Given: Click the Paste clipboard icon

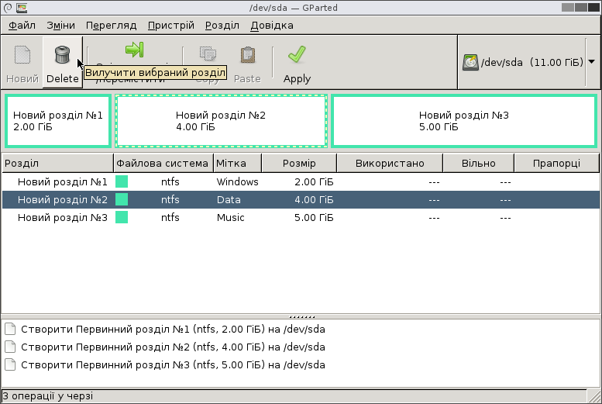Looking at the screenshot, I should pyautogui.click(x=247, y=55).
